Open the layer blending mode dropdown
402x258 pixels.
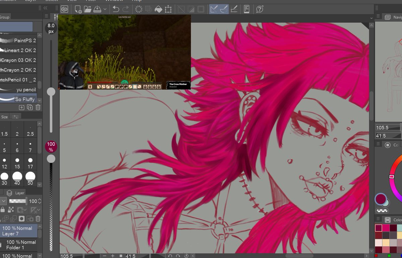tap(3, 201)
